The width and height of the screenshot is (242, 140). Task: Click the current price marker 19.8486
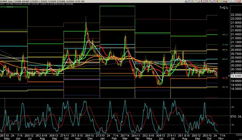coord(236,76)
